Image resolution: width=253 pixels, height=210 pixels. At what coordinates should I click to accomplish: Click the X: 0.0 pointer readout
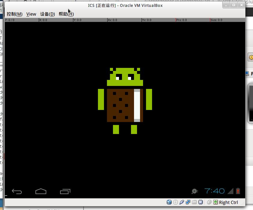click(x=43, y=20)
